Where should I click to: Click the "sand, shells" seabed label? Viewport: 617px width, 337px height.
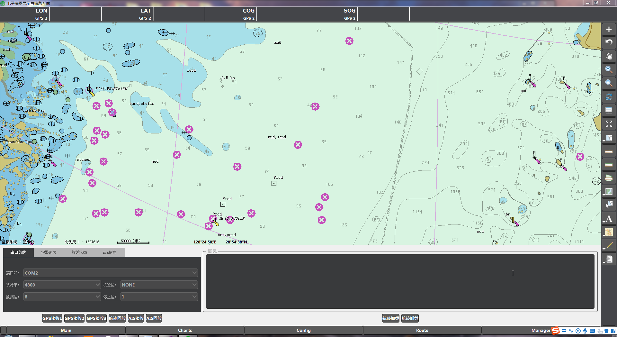pyautogui.click(x=142, y=104)
